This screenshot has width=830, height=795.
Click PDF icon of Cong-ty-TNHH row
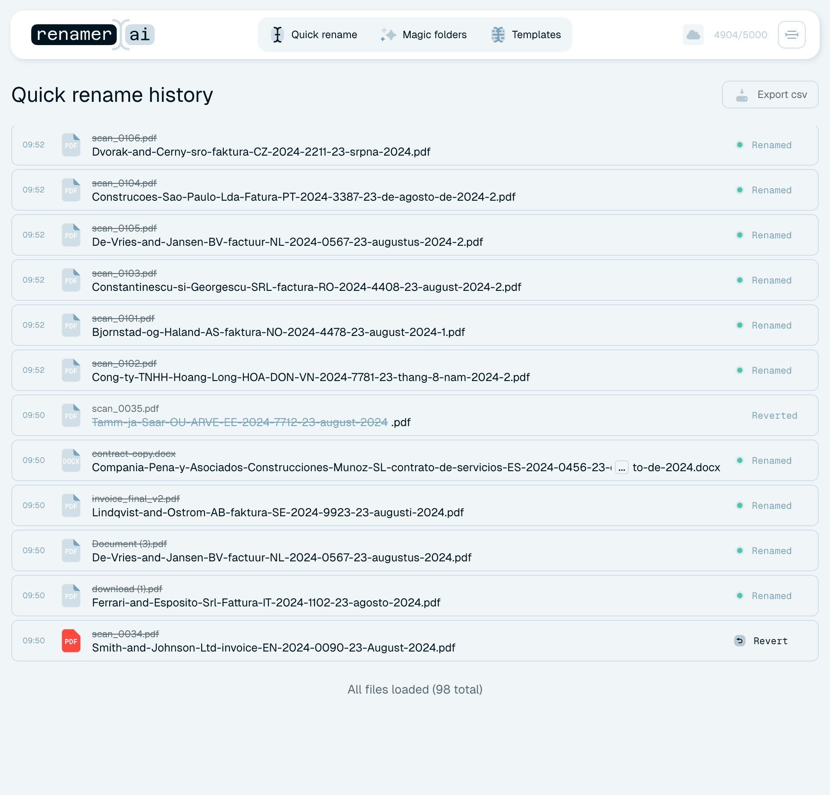(x=71, y=370)
